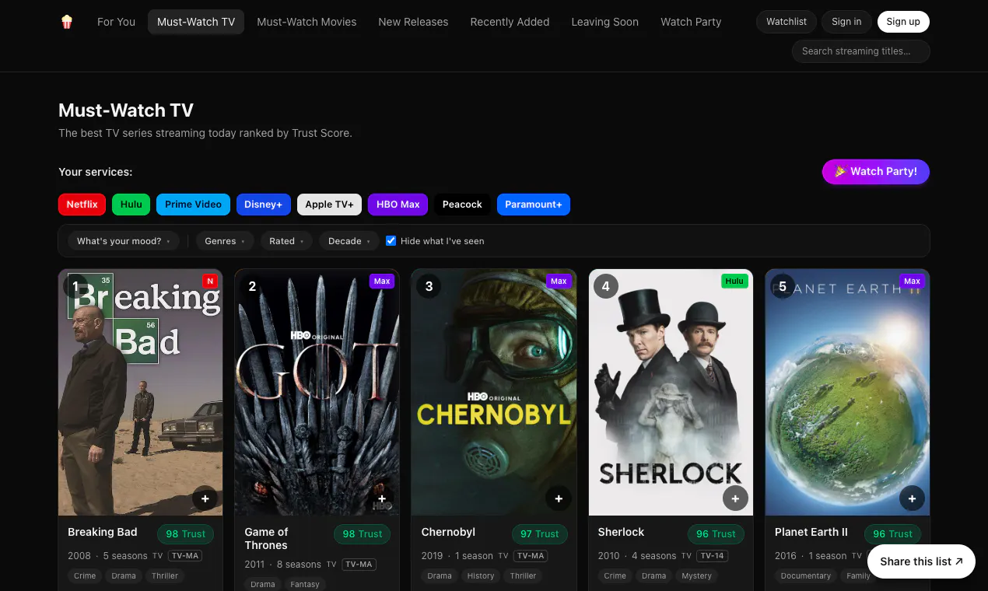
Task: Click the Breaking Bad title text
Action: point(103,532)
